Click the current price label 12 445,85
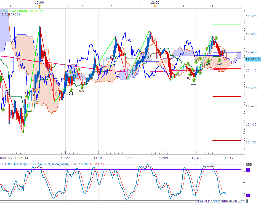The height and width of the screenshot is (203, 261). (253, 59)
